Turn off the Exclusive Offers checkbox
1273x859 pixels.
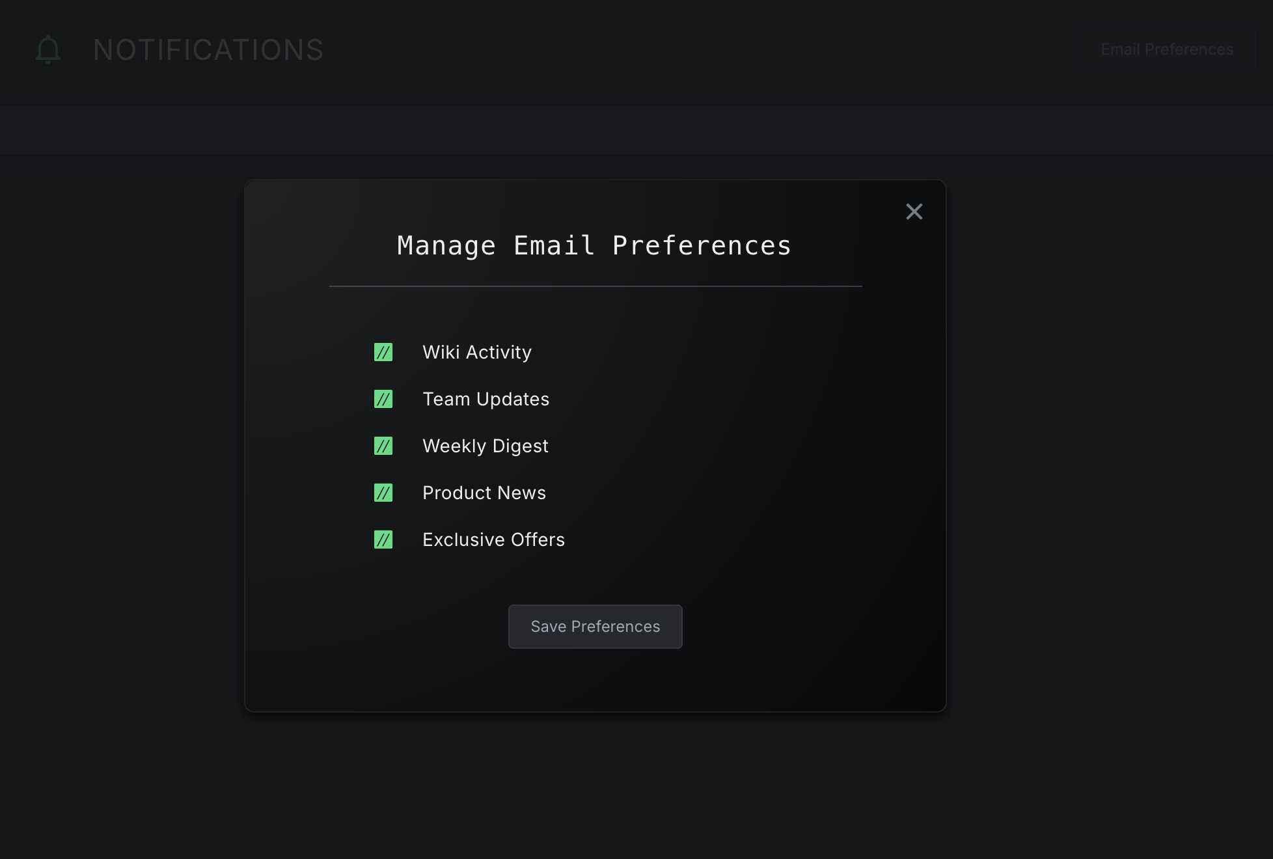tap(383, 539)
